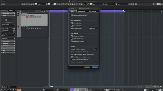Click the Mute M on Nightscape track

(22, 27)
